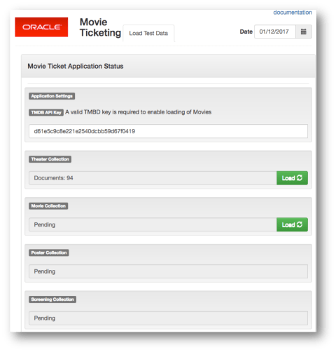Screen dimensions: 336x352
Task: Click the Oracle logo
Action: pos(41,27)
